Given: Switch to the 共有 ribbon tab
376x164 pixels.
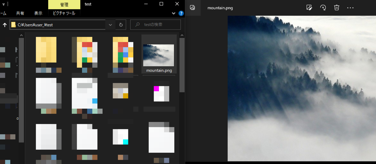Looking at the screenshot, I should (20, 13).
